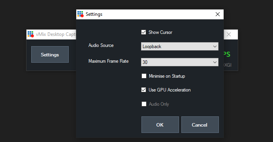Click the chevron on the Loopback combo box
The height and width of the screenshot is (142, 273).
pyautogui.click(x=215, y=47)
